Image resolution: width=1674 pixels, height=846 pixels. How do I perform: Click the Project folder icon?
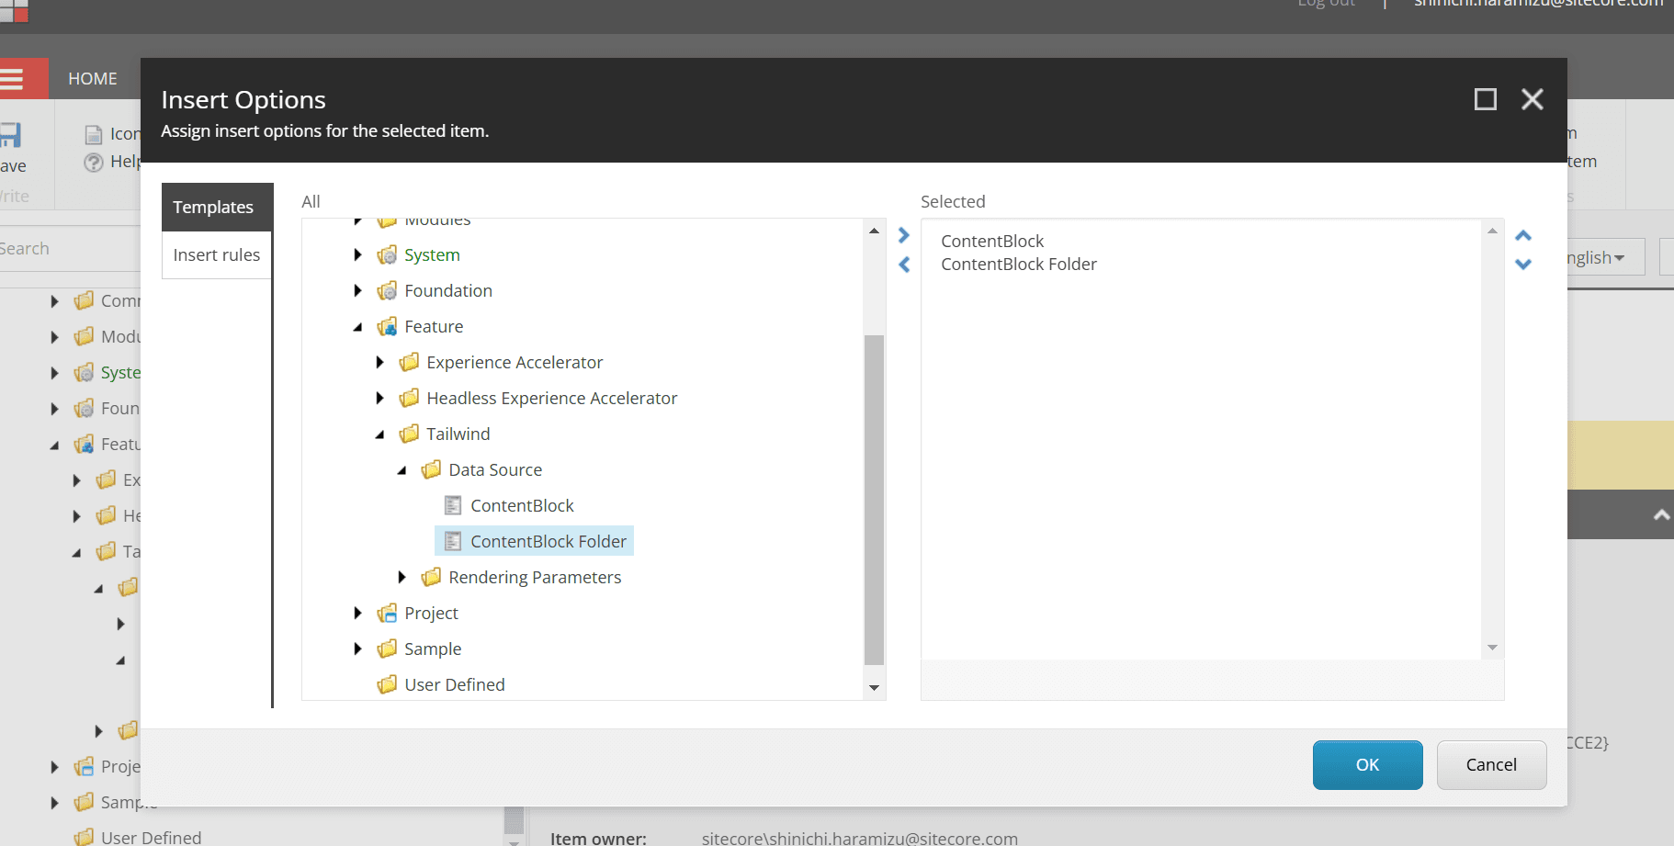click(388, 613)
